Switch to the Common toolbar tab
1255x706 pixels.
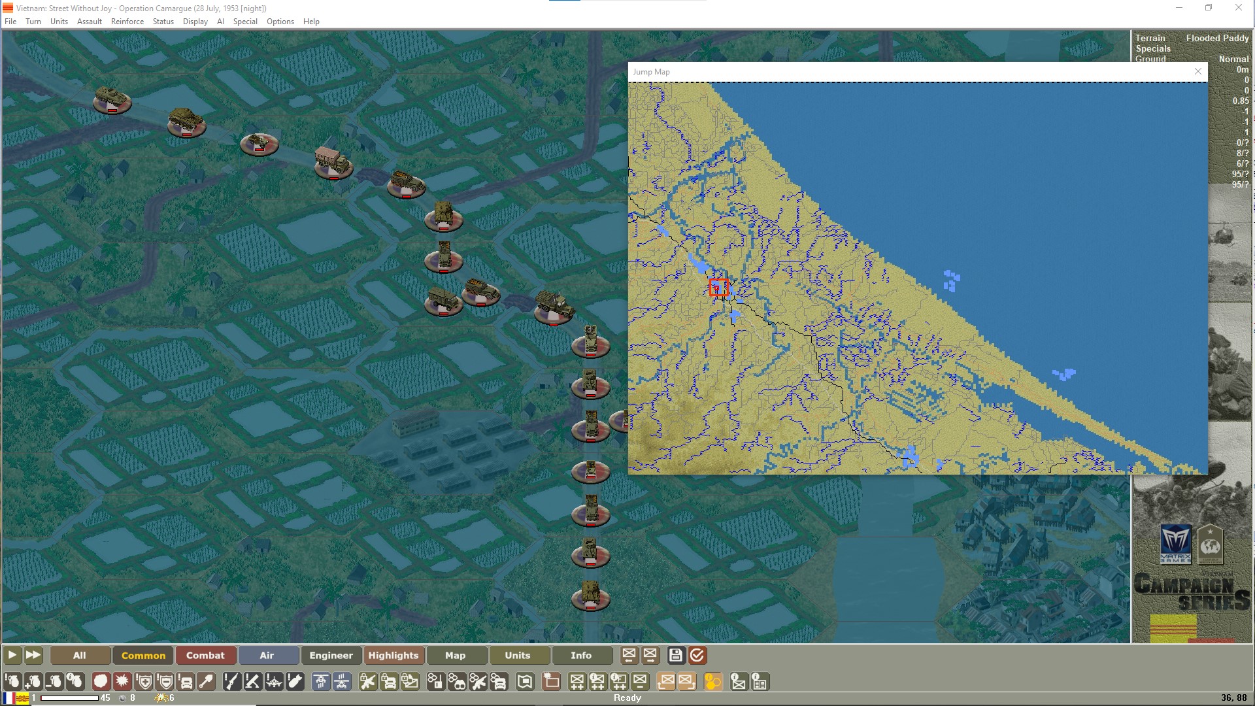point(143,655)
